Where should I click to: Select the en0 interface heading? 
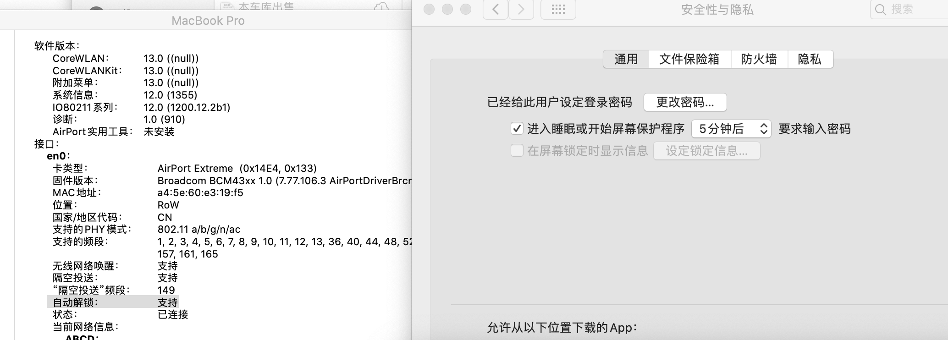(x=58, y=156)
